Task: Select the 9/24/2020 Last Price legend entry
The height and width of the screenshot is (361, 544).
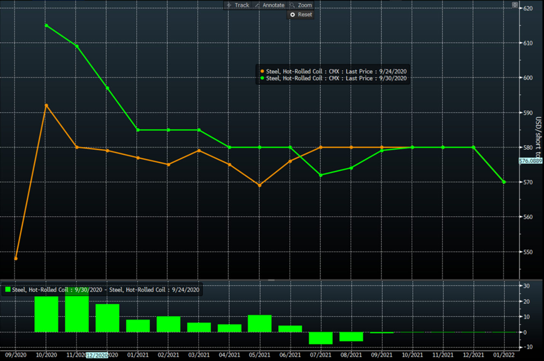Action: (x=336, y=72)
